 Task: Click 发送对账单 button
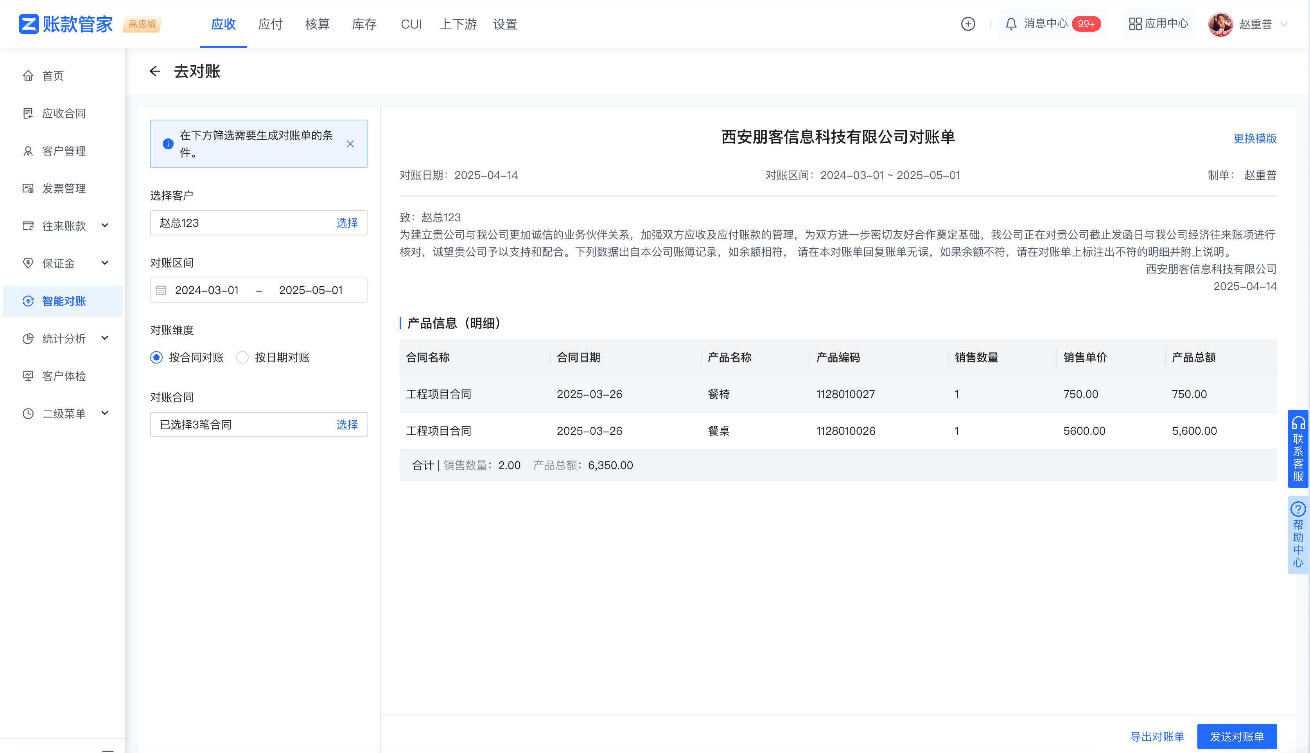pos(1236,736)
